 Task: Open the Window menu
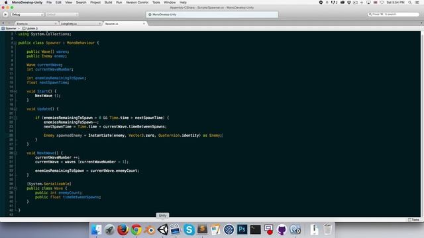170,3
